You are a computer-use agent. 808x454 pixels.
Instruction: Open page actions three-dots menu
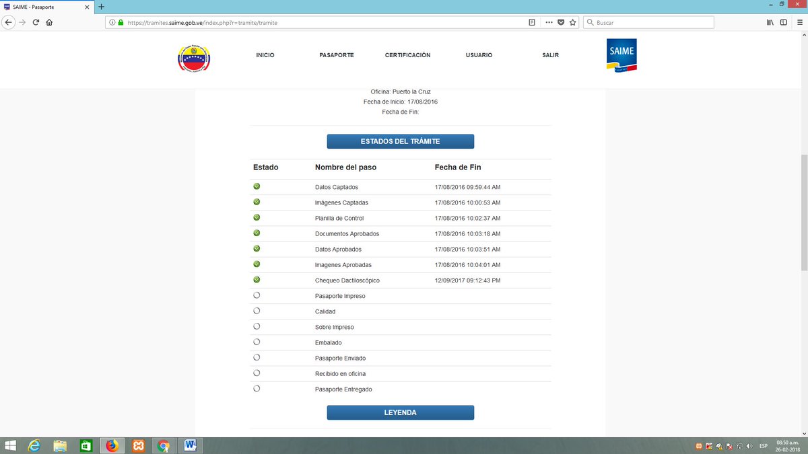click(549, 22)
